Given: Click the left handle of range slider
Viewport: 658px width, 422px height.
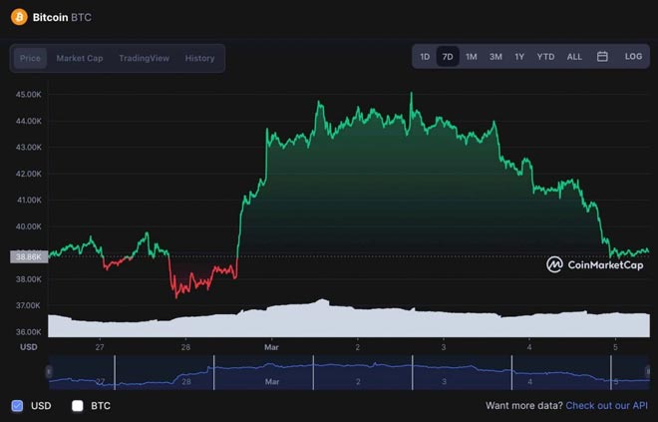Looking at the screenshot, I should point(51,372).
